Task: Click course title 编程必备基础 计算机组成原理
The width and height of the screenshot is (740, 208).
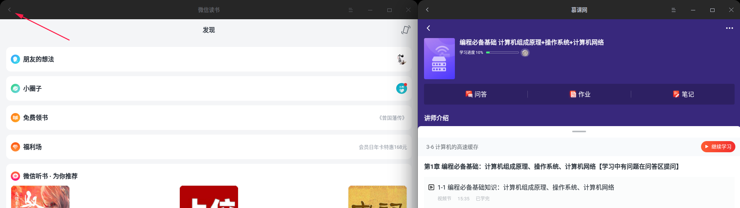Action: (x=532, y=42)
